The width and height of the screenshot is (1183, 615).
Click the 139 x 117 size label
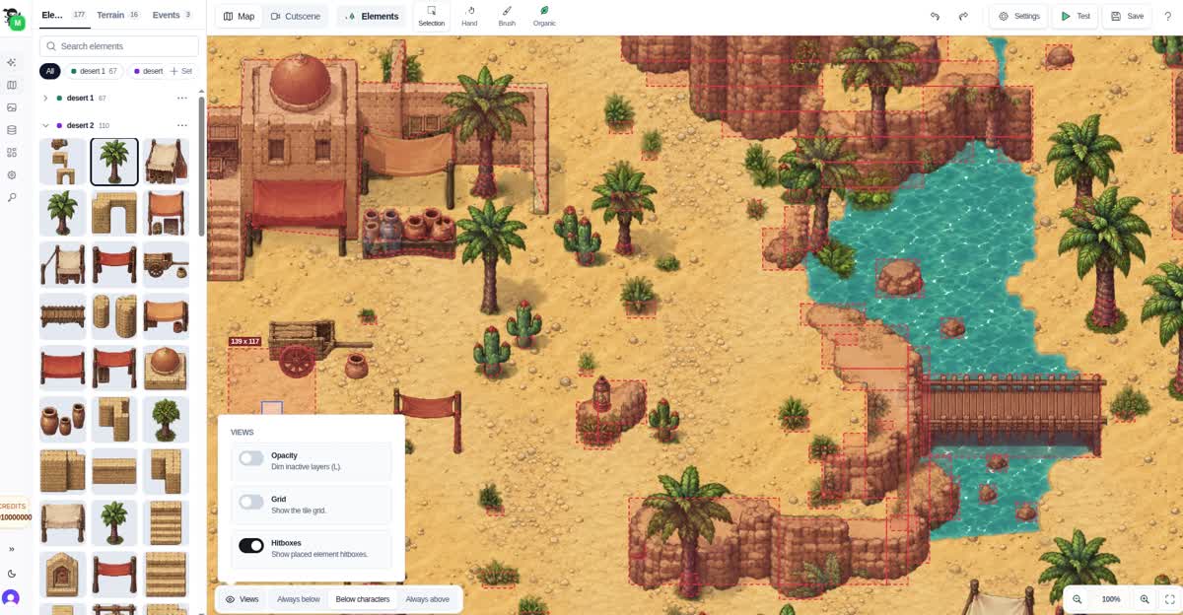[x=244, y=341]
